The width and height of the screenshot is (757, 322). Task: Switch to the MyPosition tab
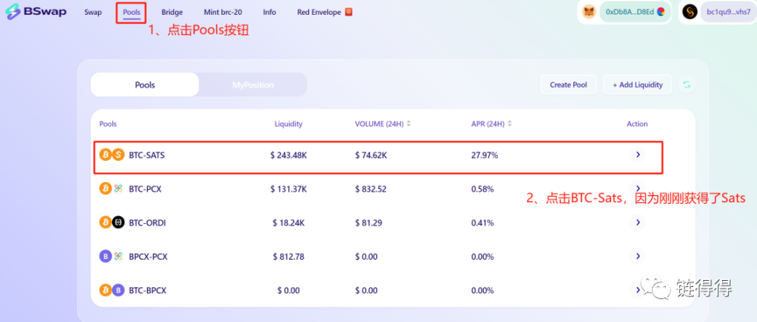click(253, 85)
